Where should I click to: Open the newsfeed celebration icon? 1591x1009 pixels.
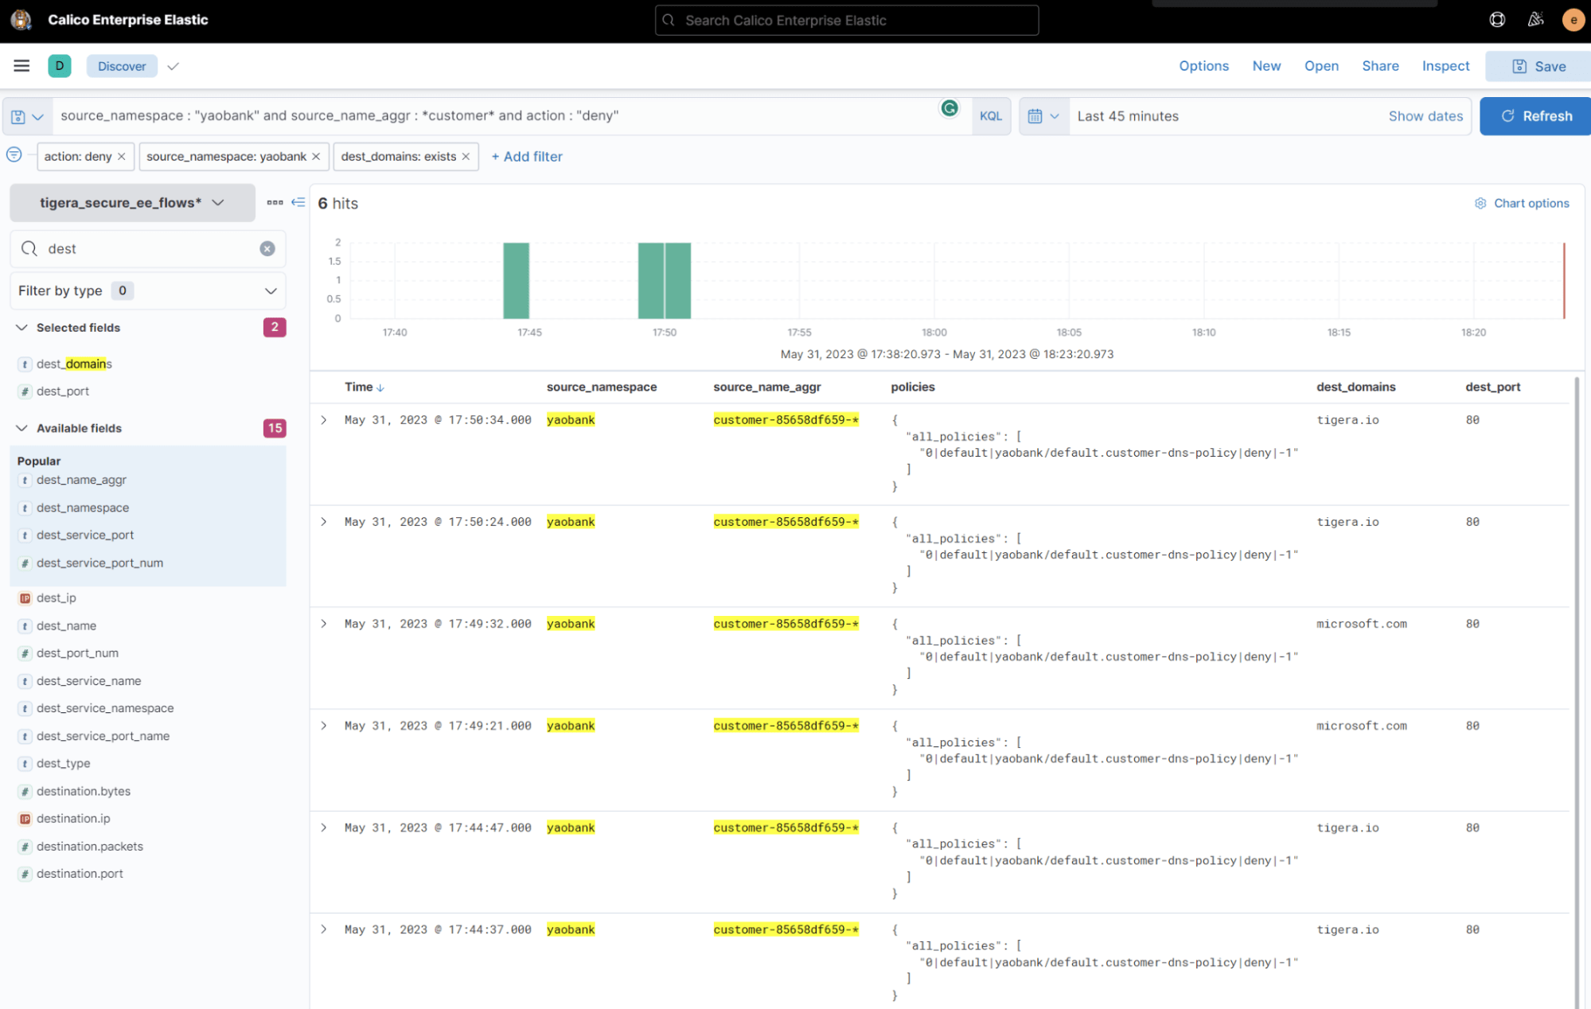pos(1536,20)
